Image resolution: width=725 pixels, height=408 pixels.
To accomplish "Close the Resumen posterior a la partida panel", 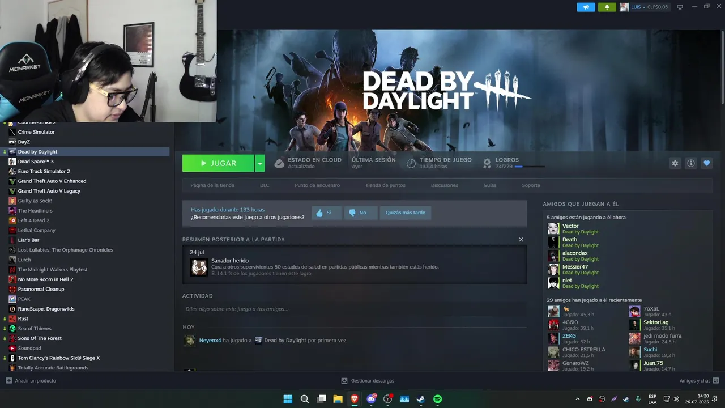I will (521, 240).
